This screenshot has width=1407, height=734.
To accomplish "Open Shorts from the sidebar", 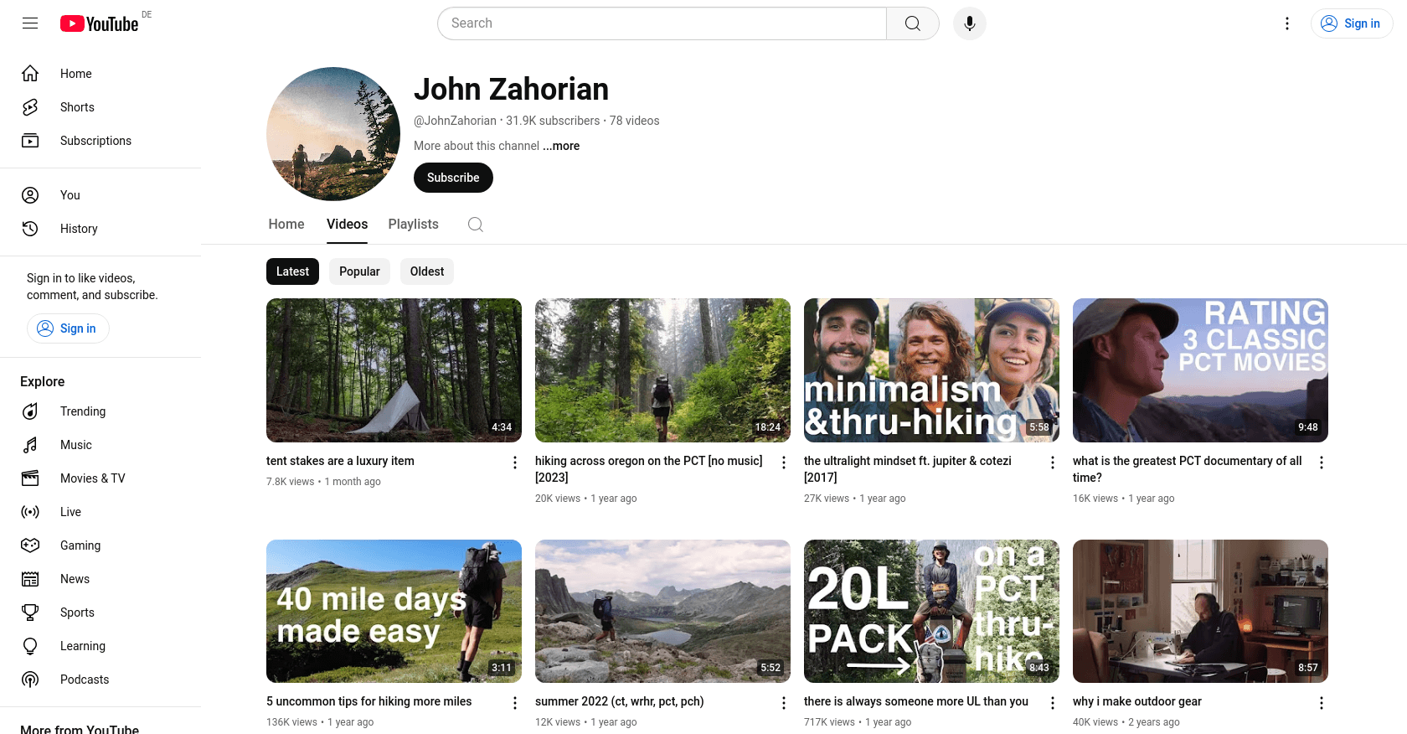I will (x=77, y=107).
